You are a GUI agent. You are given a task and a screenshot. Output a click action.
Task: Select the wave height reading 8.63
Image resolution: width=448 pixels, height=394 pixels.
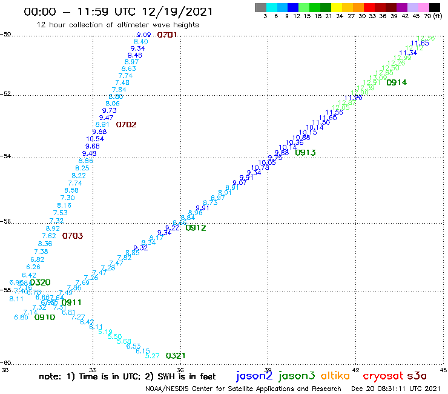[128, 68]
